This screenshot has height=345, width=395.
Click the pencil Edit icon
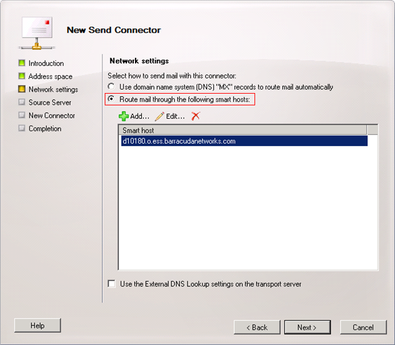(160, 116)
